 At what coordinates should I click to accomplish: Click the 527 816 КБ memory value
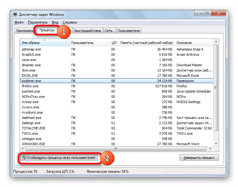(164, 86)
